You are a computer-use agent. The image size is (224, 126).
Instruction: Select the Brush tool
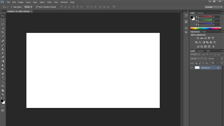point(3,45)
